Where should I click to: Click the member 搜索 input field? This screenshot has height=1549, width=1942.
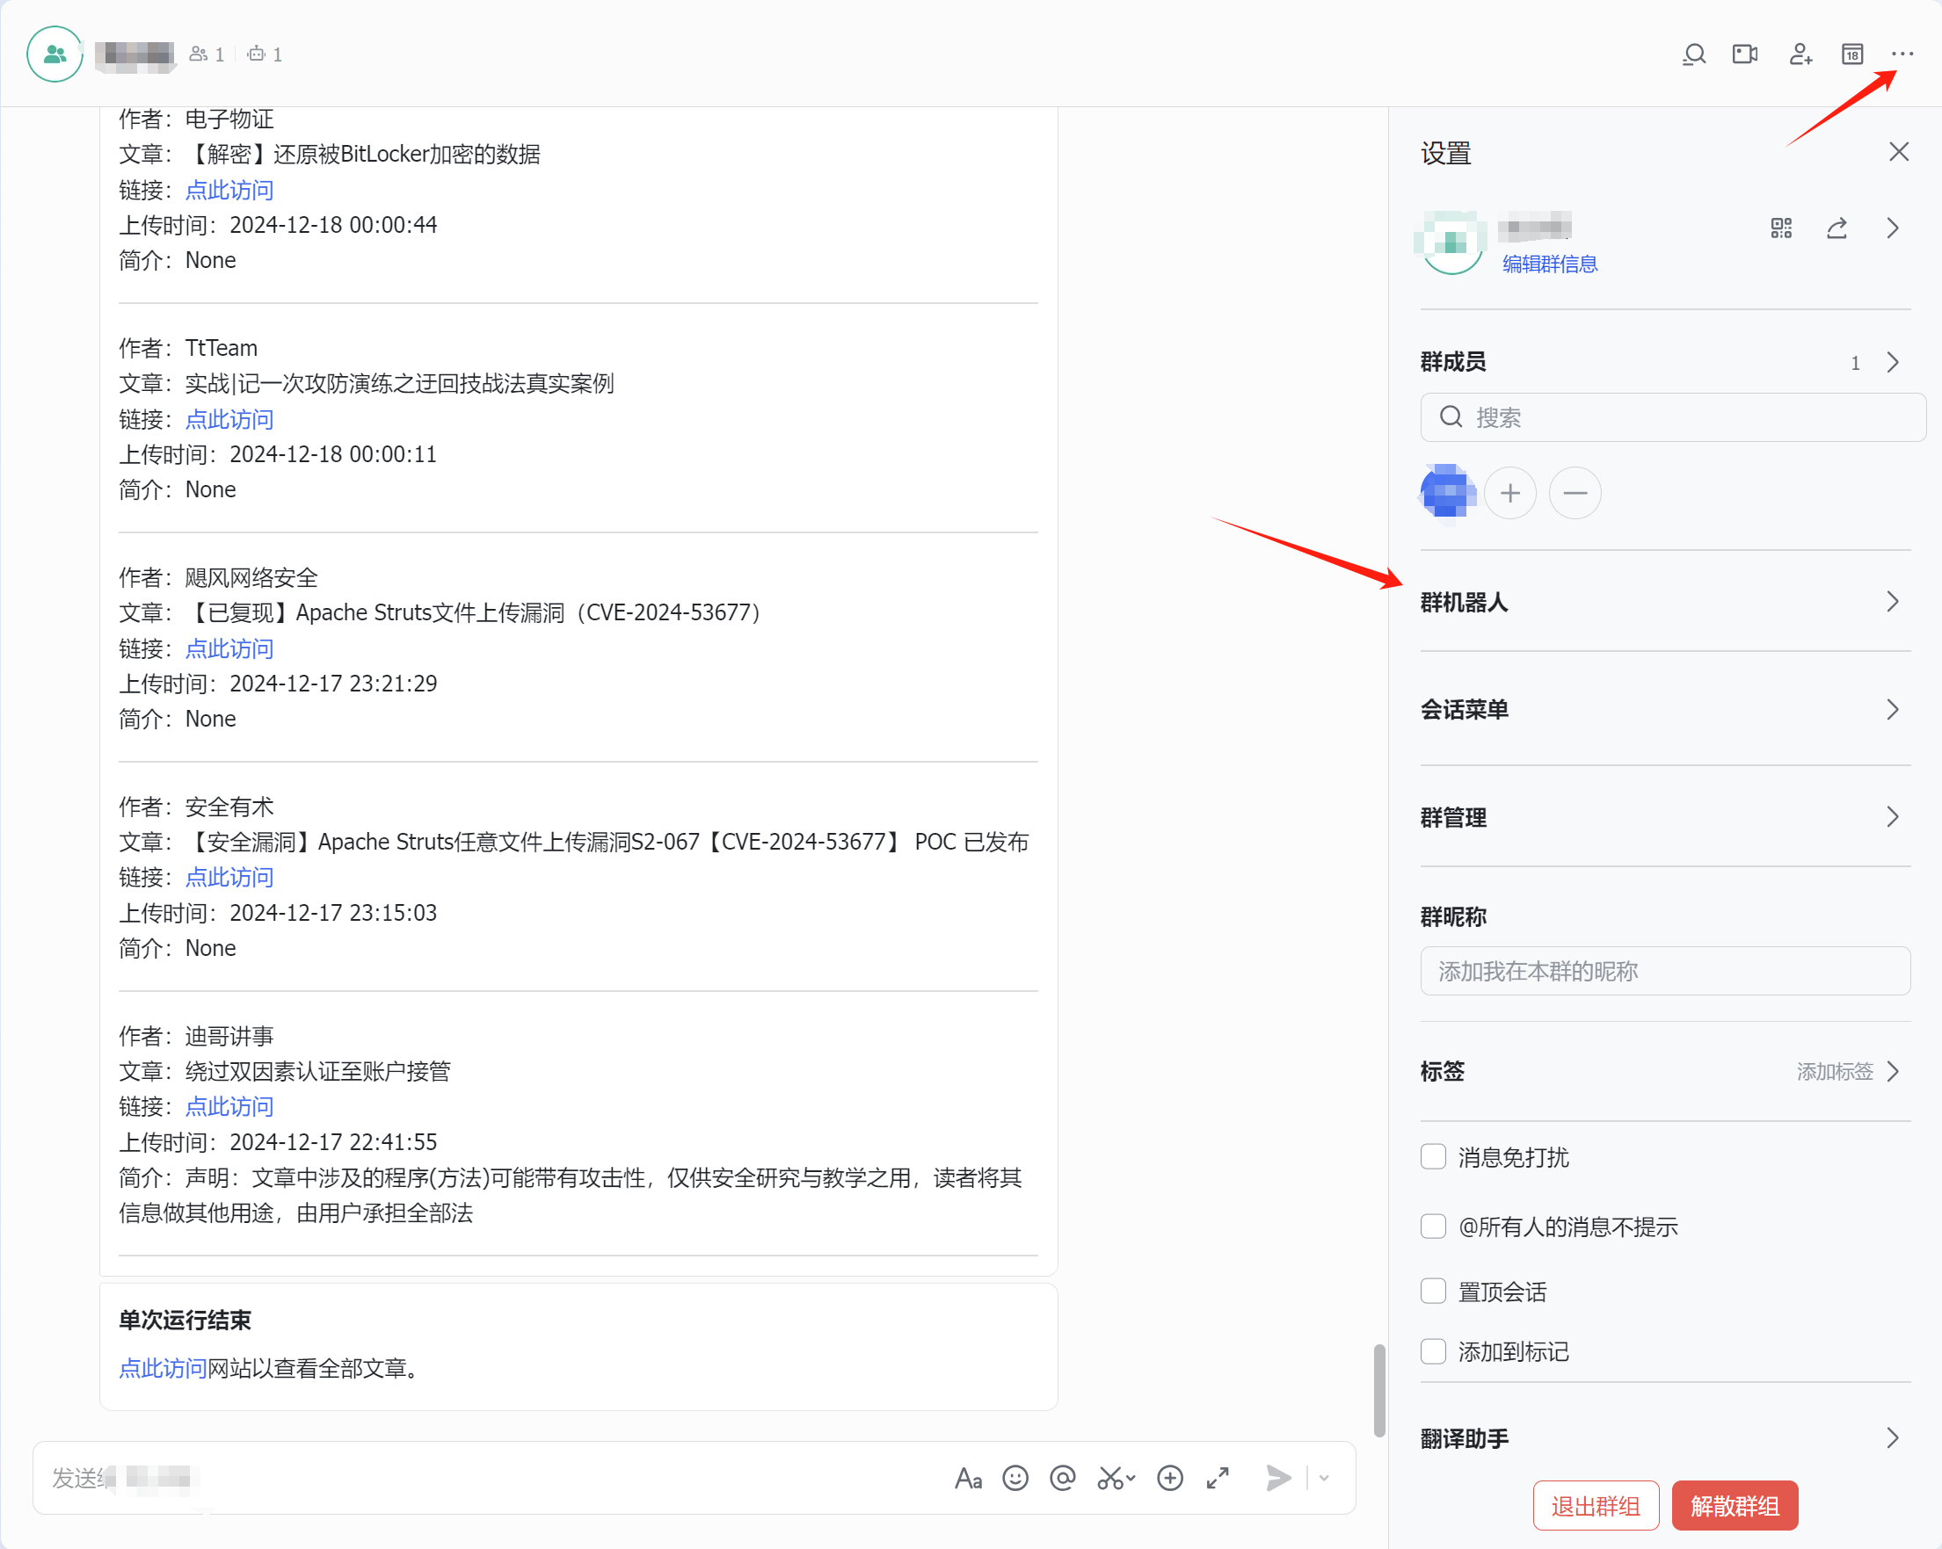click(1673, 416)
